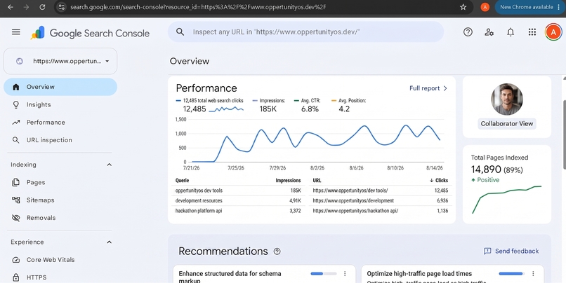Click the Chrome address bar URL
The image size is (566, 283).
[x=198, y=7]
